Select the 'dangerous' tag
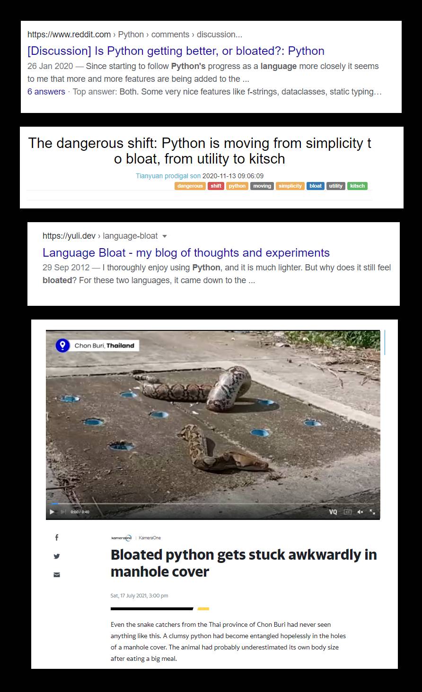 [190, 186]
